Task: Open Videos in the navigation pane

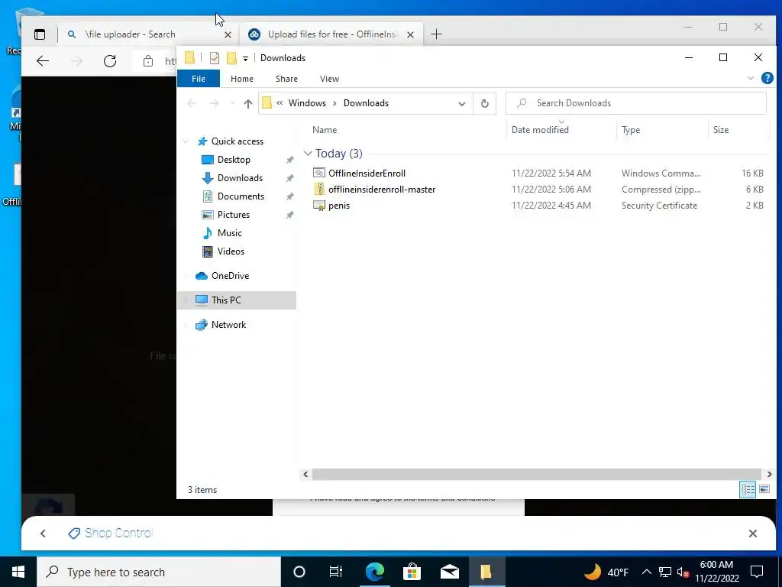Action: [x=231, y=251]
